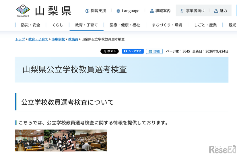The image size is (237, 154).
Task: Select the 観光 menu item
Action: 232,25
